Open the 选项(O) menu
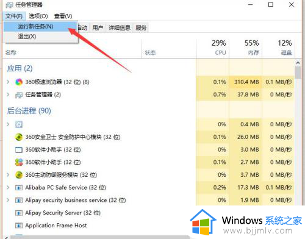This screenshot has width=305, height=239. click(x=38, y=16)
